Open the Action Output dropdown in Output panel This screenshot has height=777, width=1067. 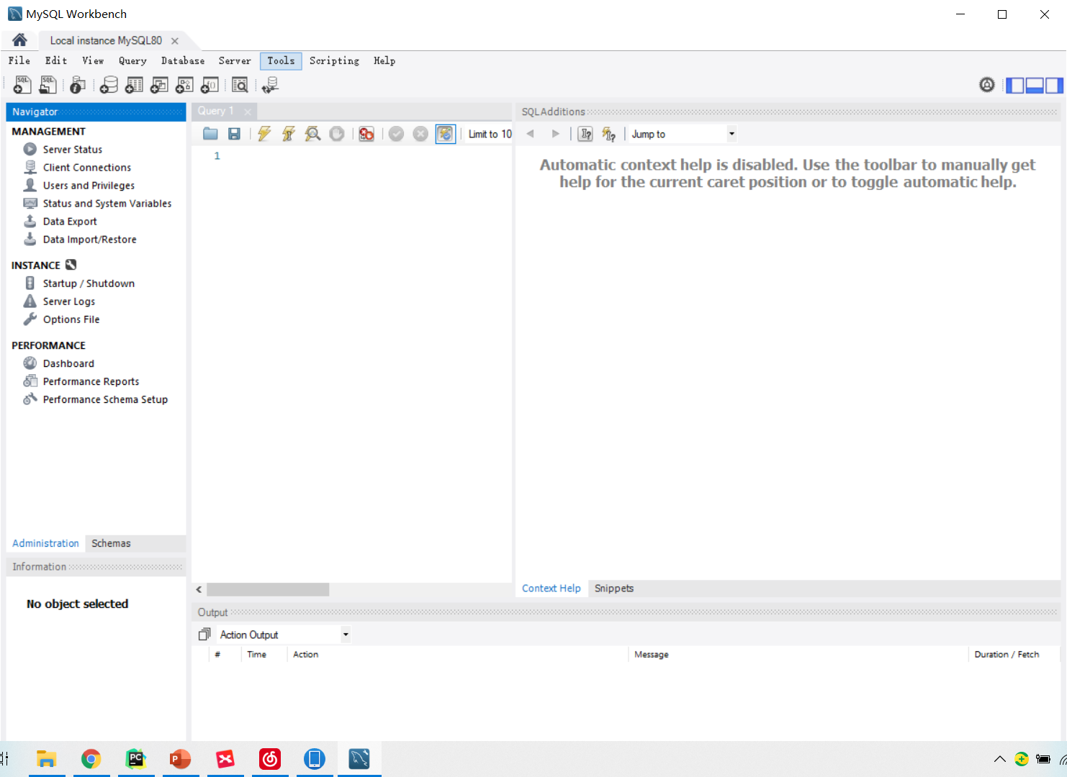pyautogui.click(x=346, y=634)
